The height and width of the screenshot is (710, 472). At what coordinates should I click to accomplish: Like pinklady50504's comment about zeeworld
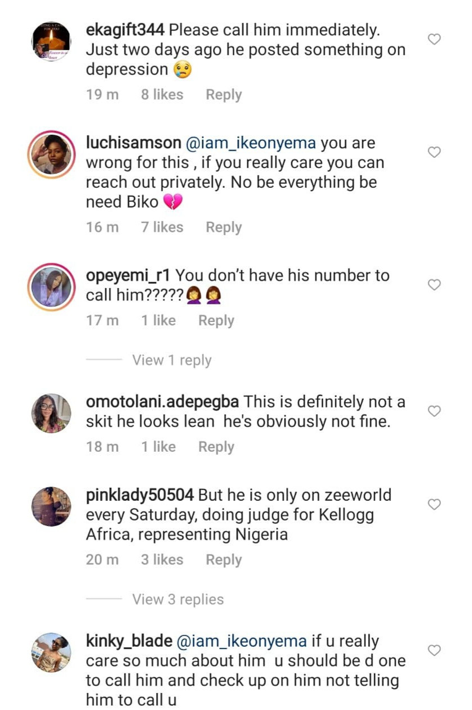click(434, 504)
